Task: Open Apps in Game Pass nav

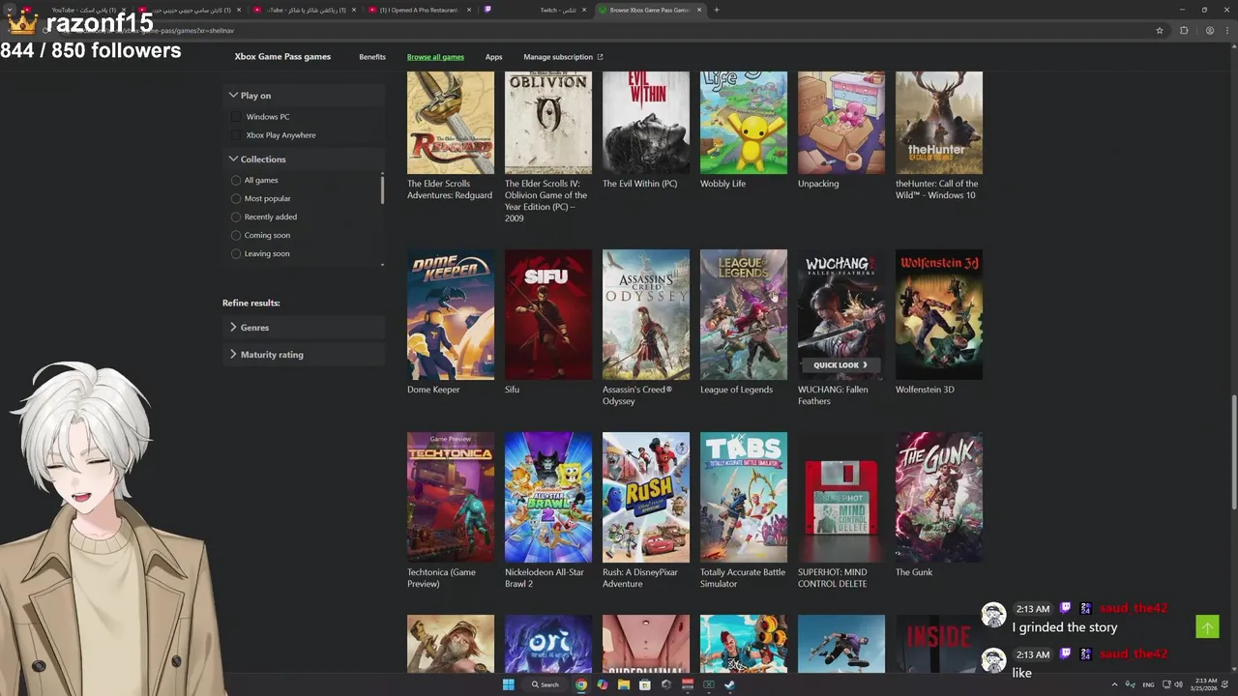Action: coord(493,57)
